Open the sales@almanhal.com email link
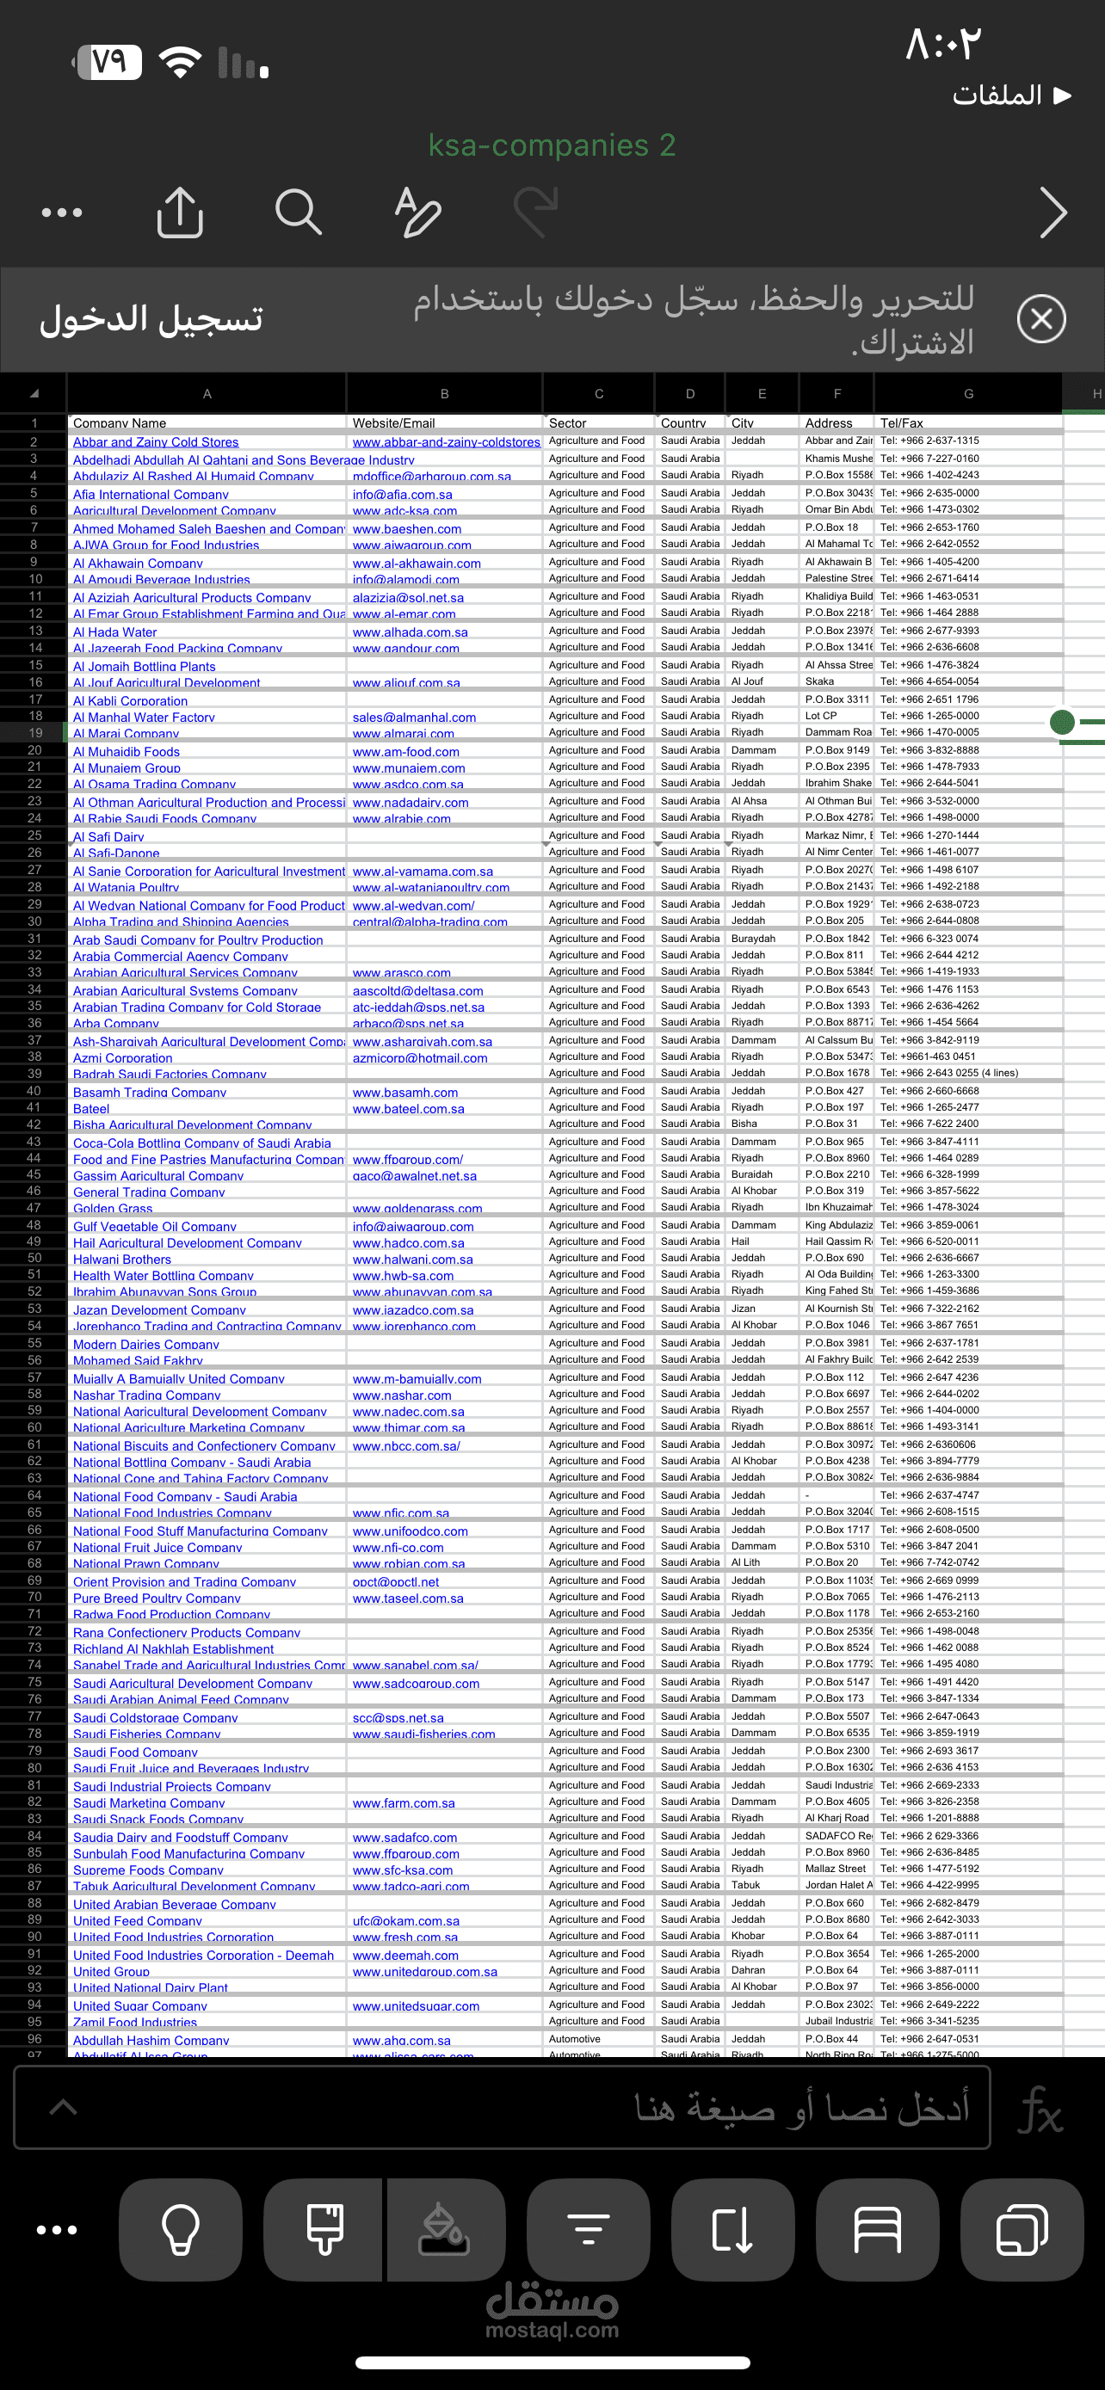This screenshot has width=1105, height=2390. [x=414, y=718]
